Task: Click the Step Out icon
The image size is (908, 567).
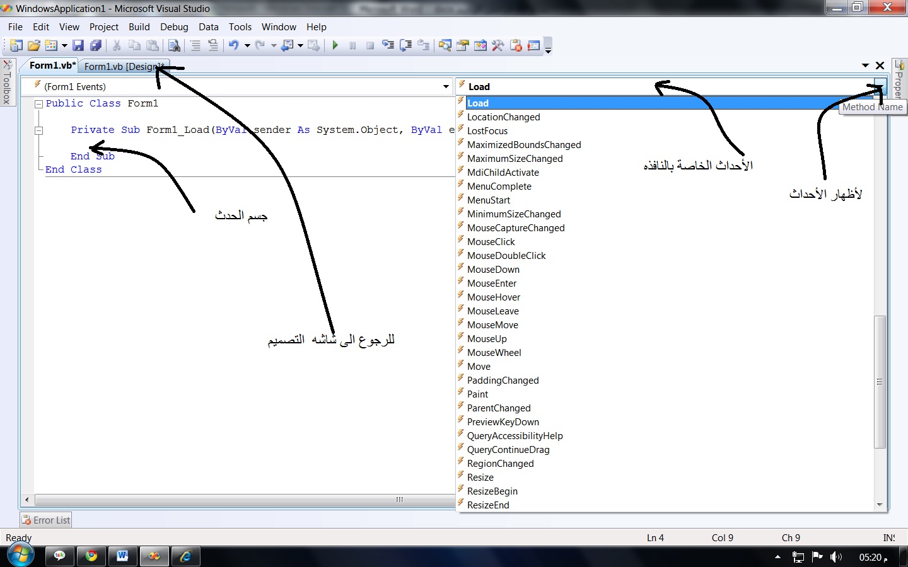Action: [424, 45]
